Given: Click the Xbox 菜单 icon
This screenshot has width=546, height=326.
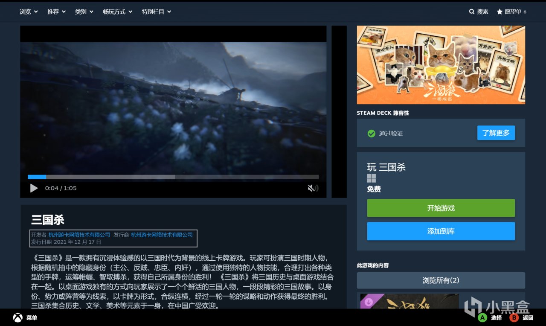Looking at the screenshot, I should (x=17, y=318).
